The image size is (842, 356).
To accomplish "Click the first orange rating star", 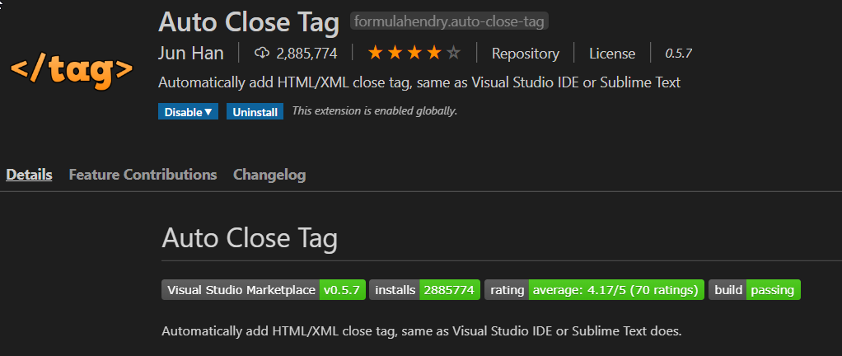I will [376, 54].
